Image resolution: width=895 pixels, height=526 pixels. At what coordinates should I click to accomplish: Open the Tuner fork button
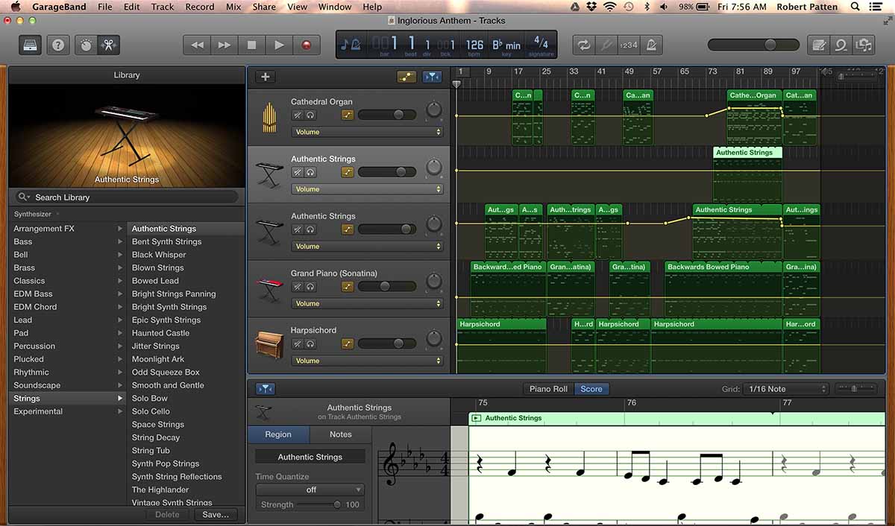[x=606, y=45]
